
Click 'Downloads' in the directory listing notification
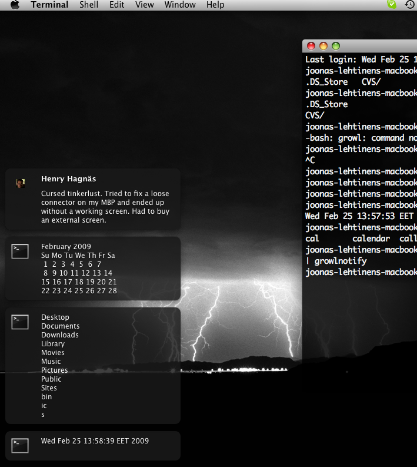point(60,335)
